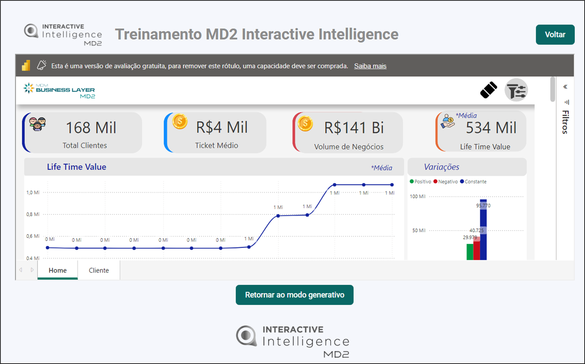Click the MDM Business Layer logo

[x=59, y=90]
